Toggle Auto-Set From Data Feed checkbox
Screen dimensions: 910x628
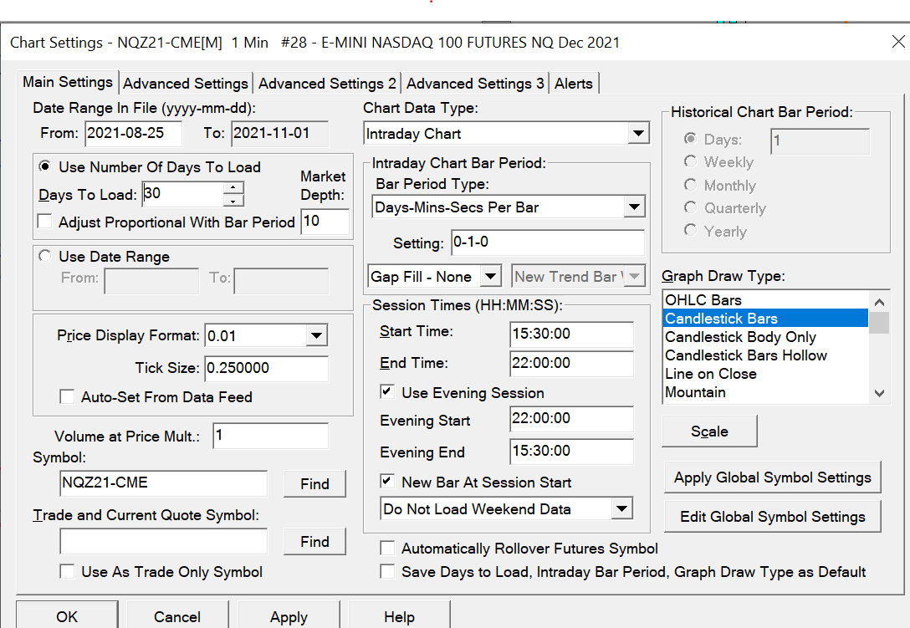pyautogui.click(x=67, y=397)
